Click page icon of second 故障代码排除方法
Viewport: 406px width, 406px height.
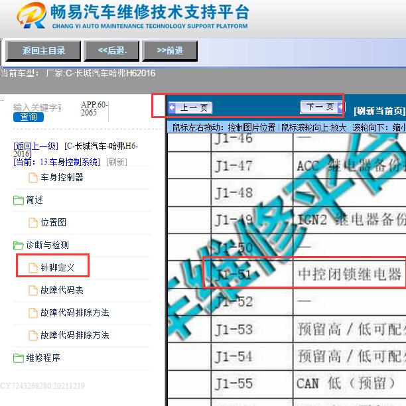tap(33, 335)
